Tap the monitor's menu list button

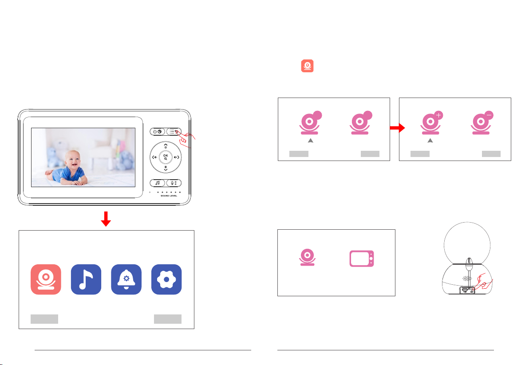click(x=174, y=132)
